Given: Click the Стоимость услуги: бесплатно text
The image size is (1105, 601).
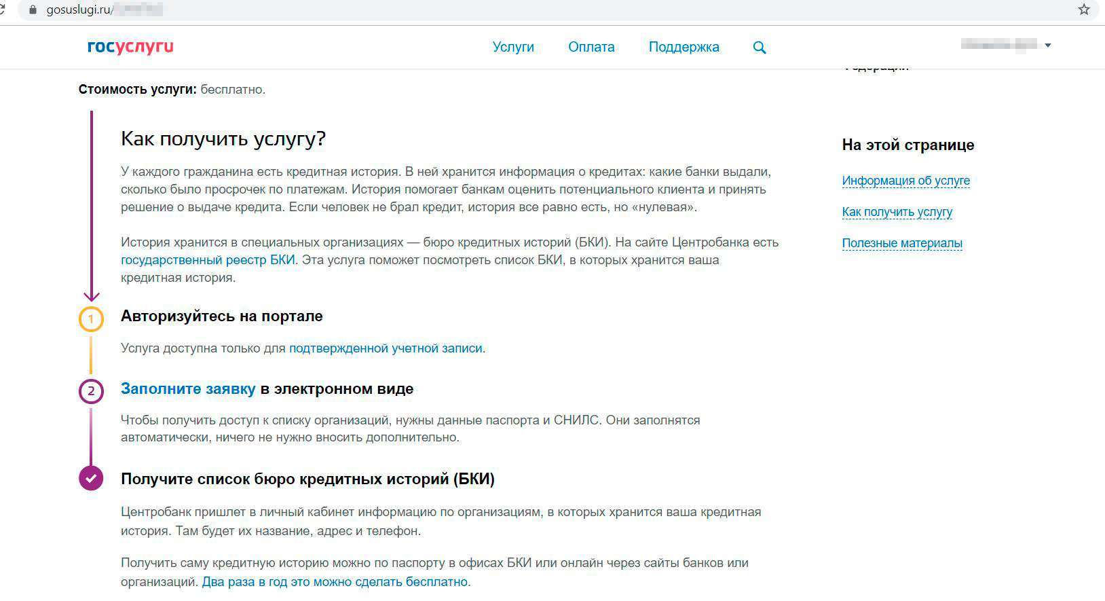Looking at the screenshot, I should pyautogui.click(x=172, y=90).
